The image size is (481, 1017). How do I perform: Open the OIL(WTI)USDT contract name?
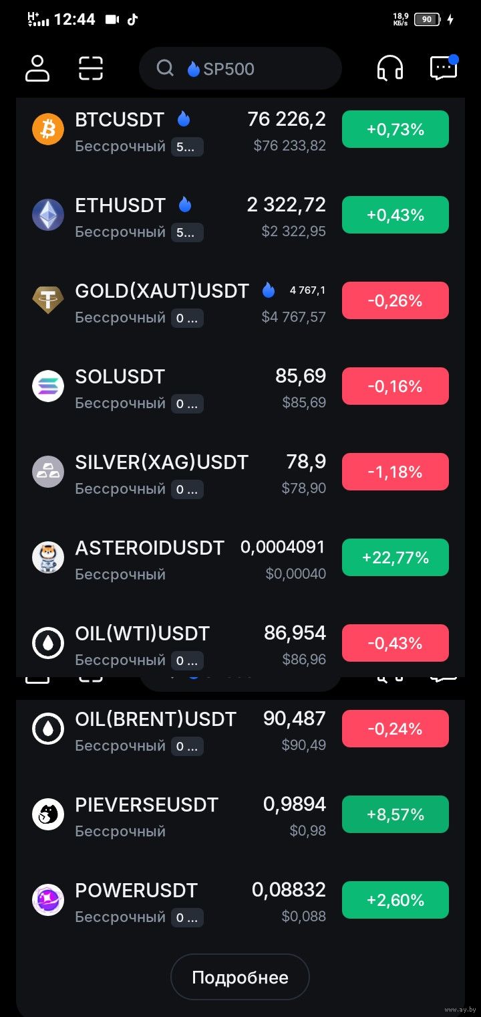142,634
